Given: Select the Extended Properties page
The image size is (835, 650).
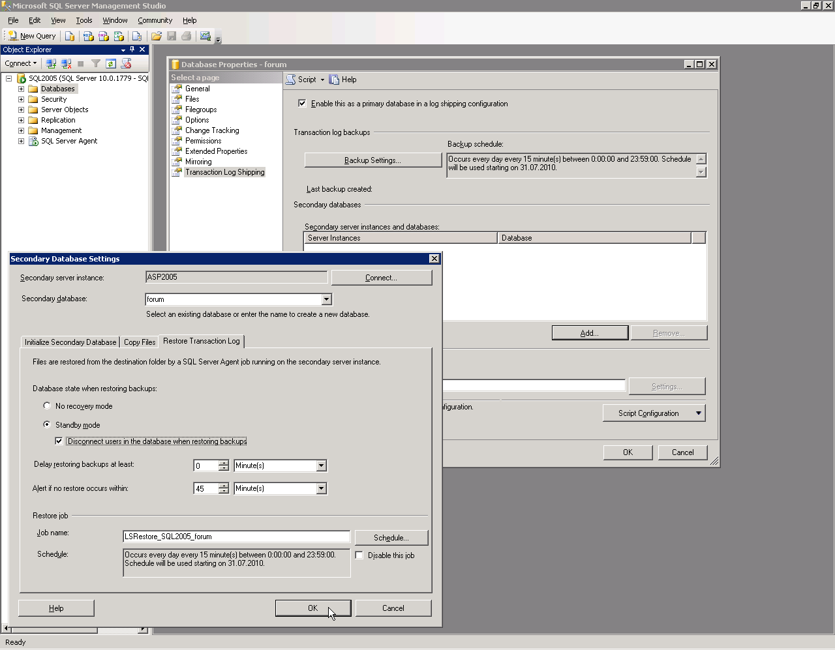Looking at the screenshot, I should pos(216,151).
